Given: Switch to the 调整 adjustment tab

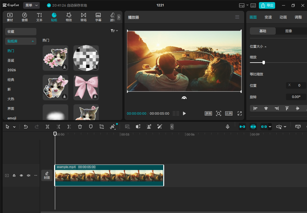Looking at the screenshot, I should click(x=298, y=17).
